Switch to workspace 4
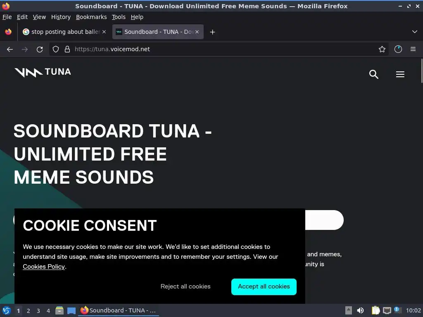423x317 pixels. [x=48, y=311]
